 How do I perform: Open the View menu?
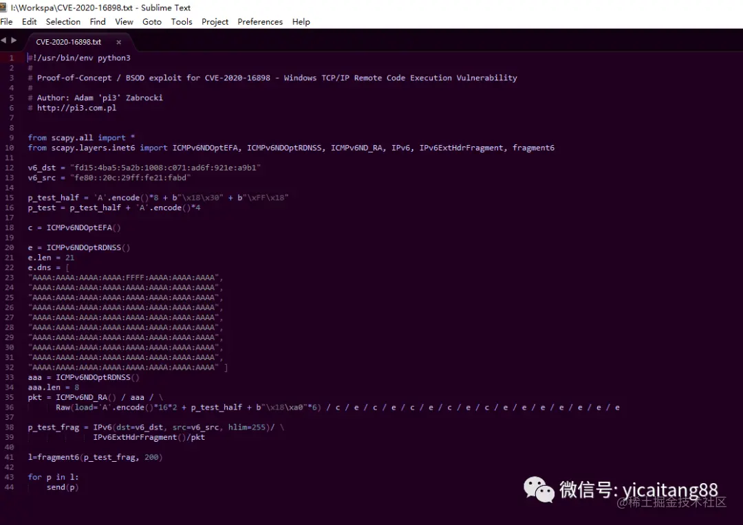tap(124, 22)
